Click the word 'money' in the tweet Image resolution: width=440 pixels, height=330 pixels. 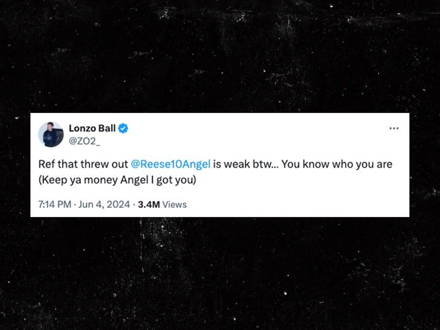tap(101, 180)
